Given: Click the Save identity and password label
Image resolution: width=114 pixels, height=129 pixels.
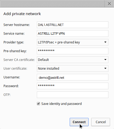Looking at the screenshot, I should [62, 104].
